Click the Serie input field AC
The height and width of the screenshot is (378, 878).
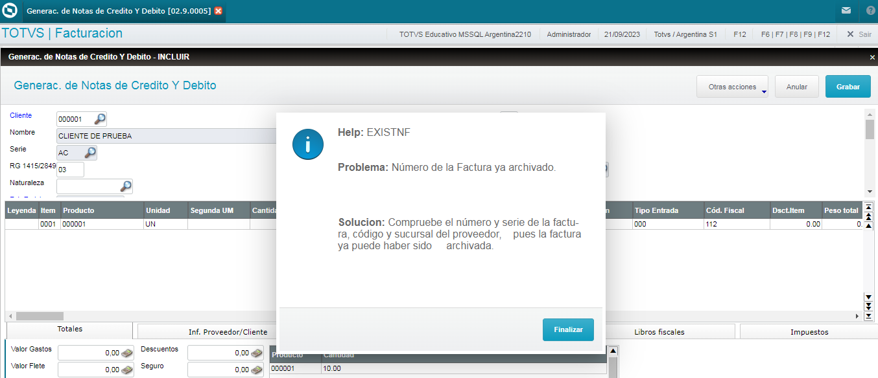click(70, 153)
